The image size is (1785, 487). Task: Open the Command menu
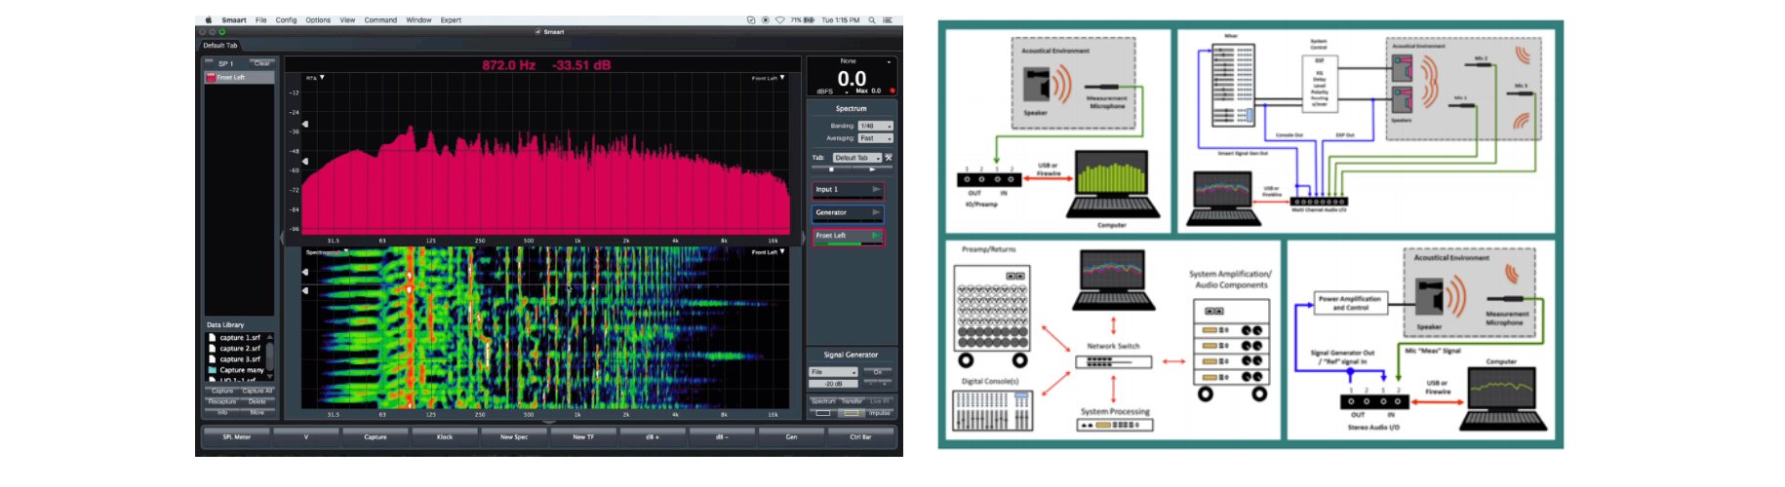point(380,19)
